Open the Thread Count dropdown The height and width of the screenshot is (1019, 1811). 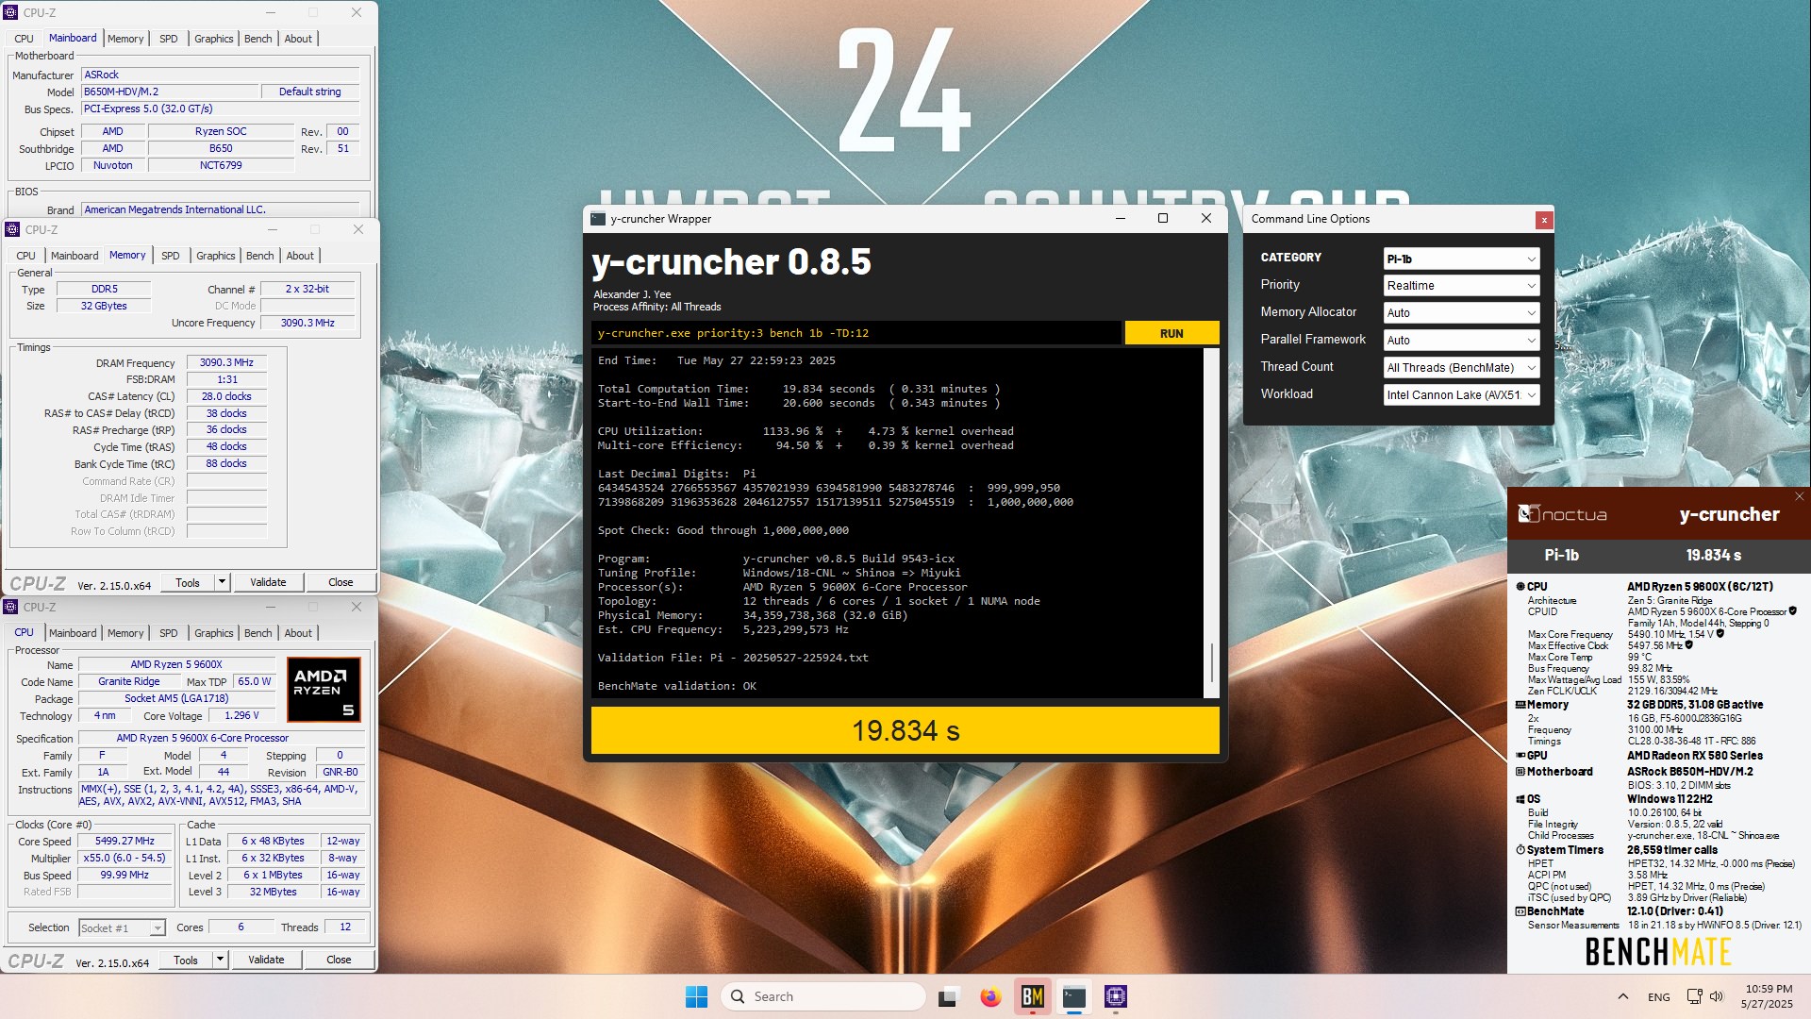pyautogui.click(x=1461, y=368)
